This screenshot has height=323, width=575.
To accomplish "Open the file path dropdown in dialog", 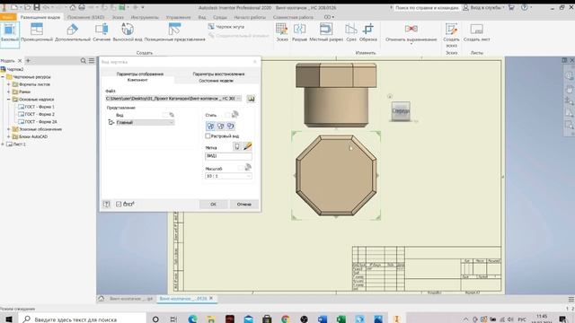I will (x=239, y=99).
